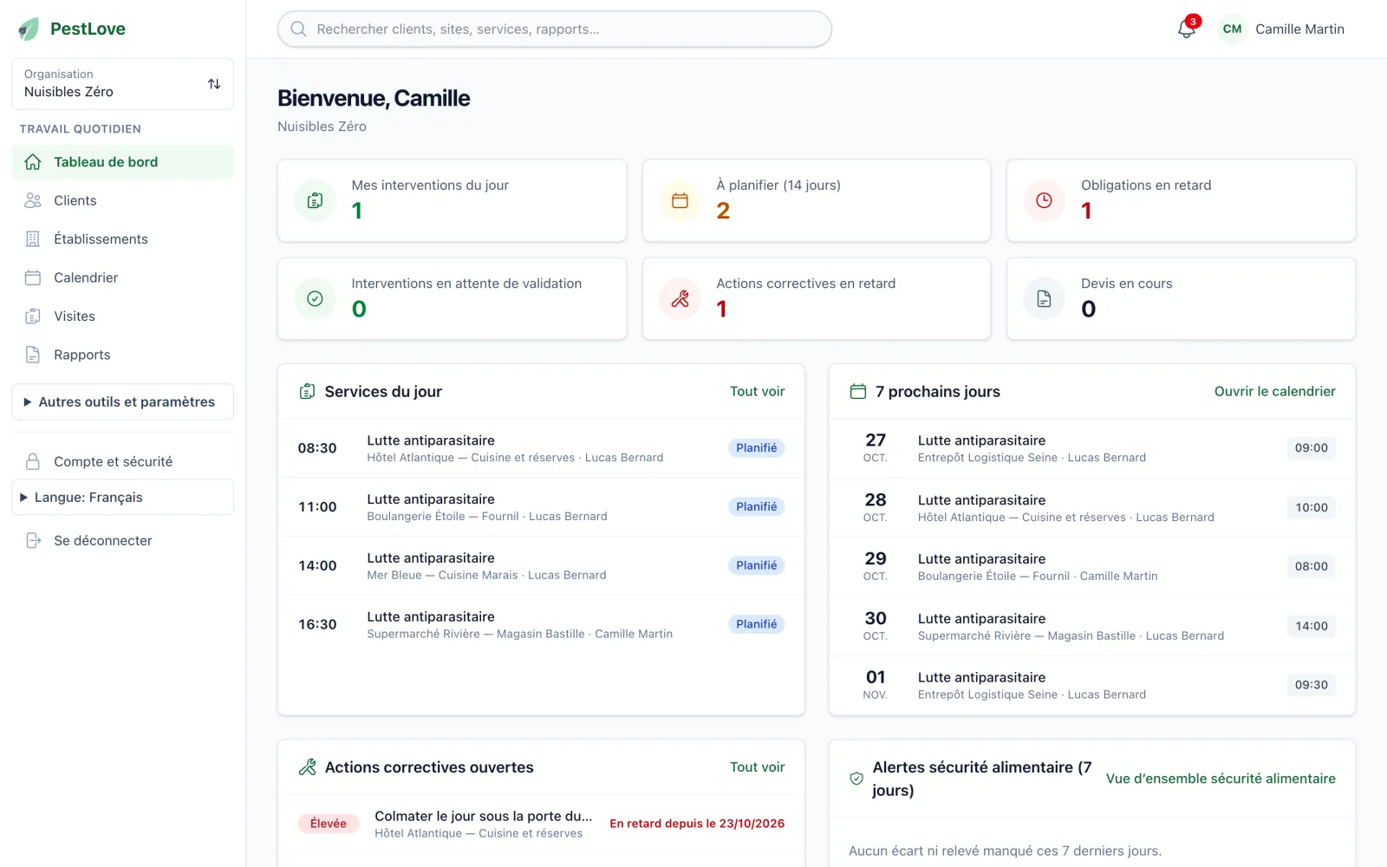The image size is (1387, 867).
Task: Click the Planifié badge on the 11:00 row
Action: [x=757, y=506]
